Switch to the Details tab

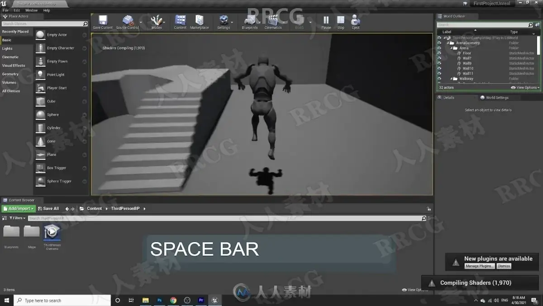pyautogui.click(x=446, y=98)
